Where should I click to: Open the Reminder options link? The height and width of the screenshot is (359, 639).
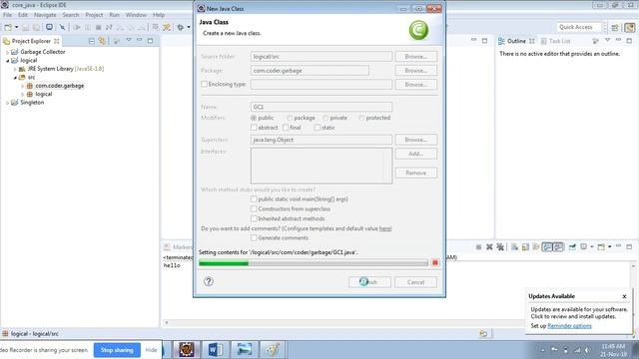(569, 326)
